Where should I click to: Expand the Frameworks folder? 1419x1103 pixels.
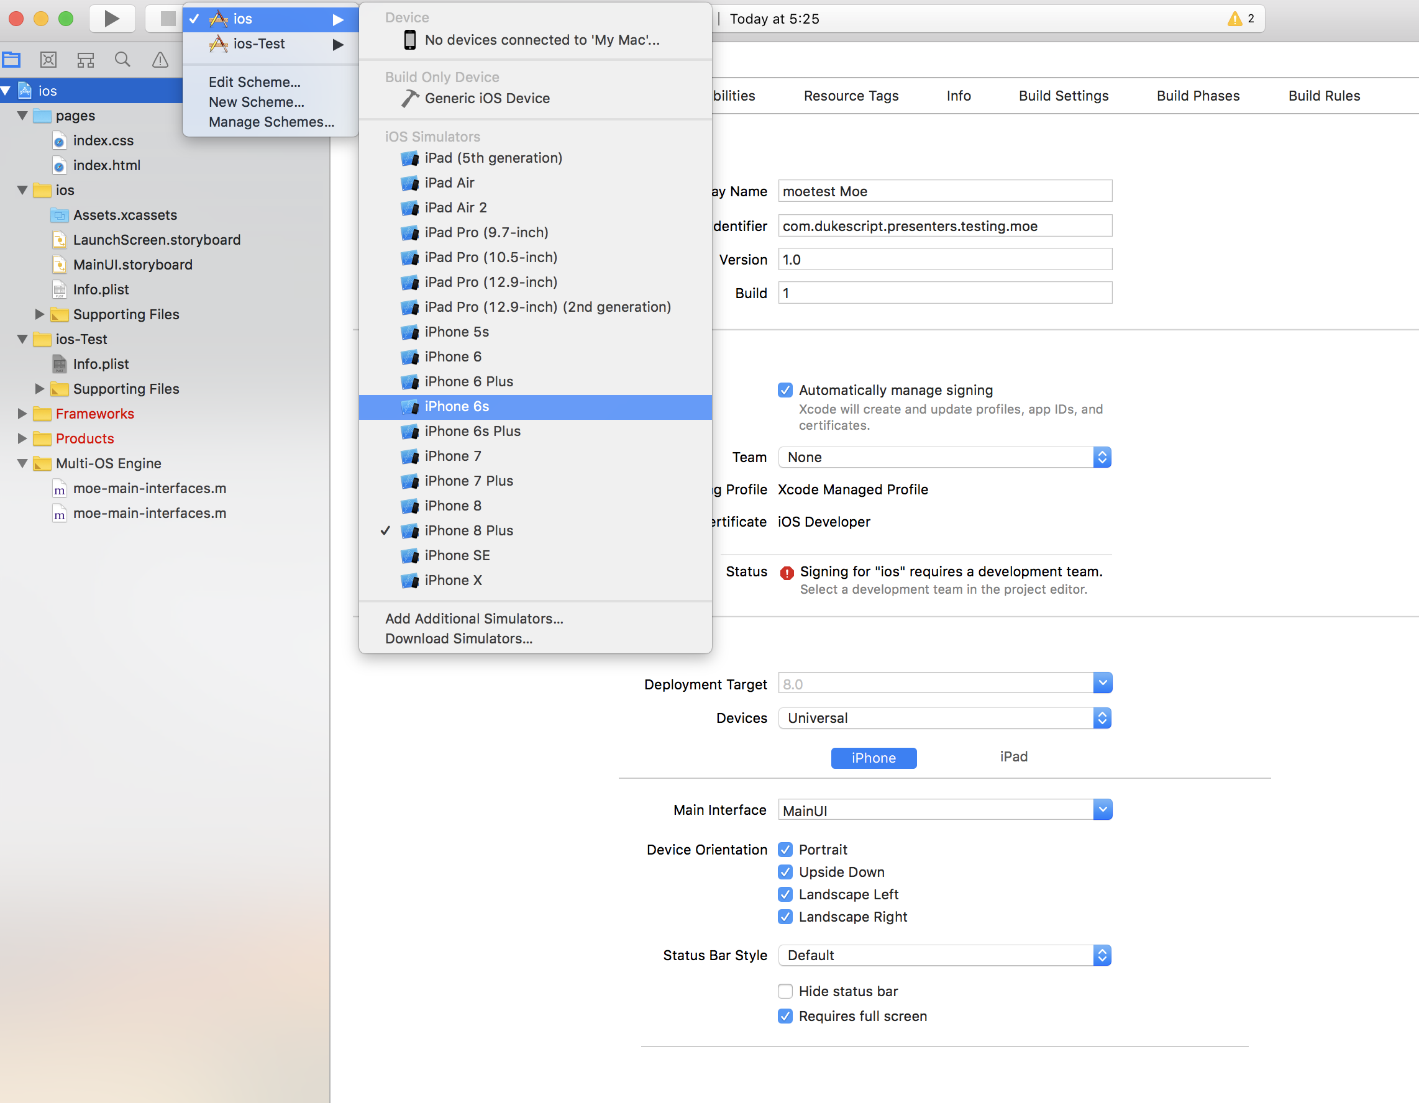coord(22,414)
